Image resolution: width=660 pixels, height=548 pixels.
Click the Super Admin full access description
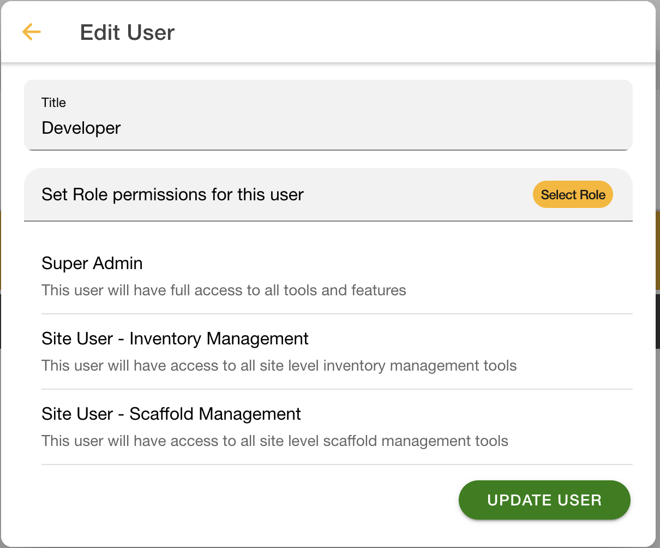(224, 290)
